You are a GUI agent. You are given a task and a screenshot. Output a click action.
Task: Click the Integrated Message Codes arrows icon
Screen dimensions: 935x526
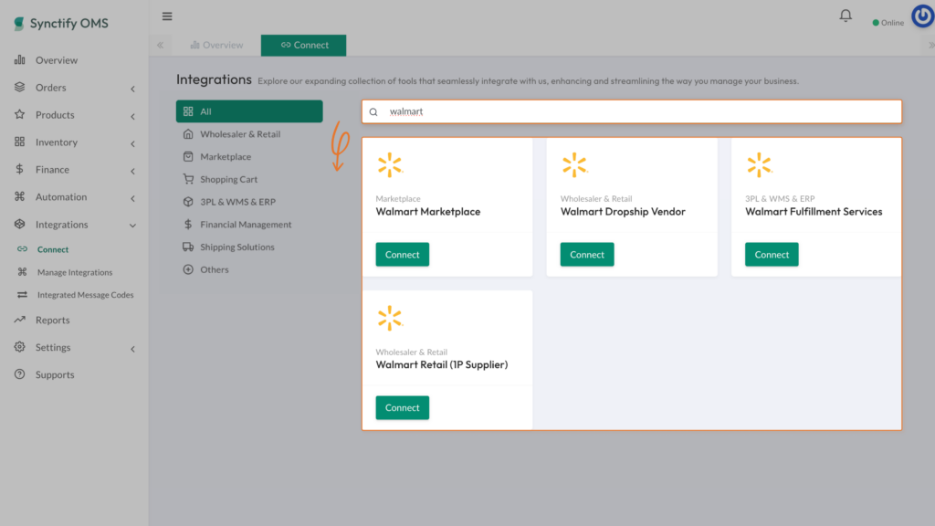[x=22, y=295]
